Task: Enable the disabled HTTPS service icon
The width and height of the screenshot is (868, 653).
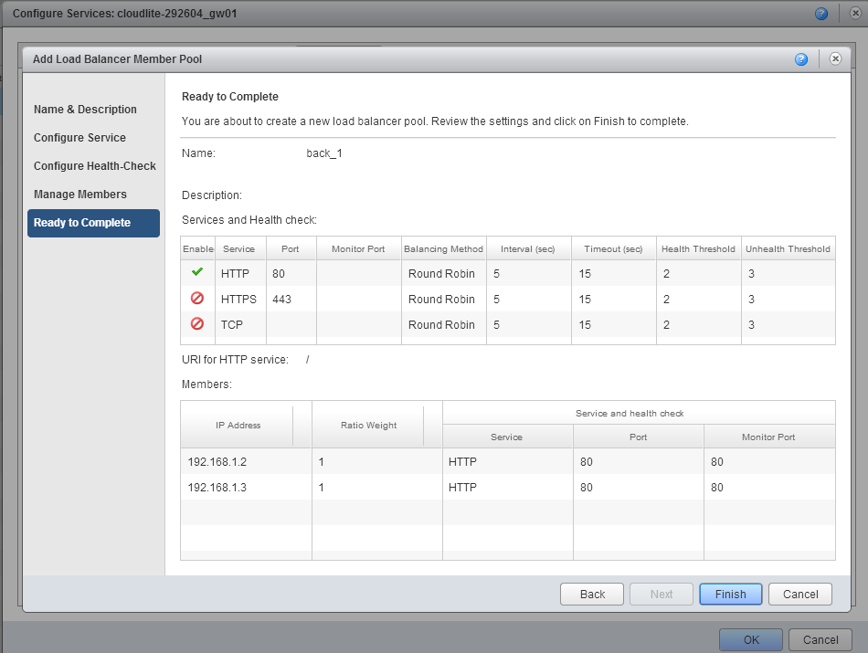Action: (x=197, y=299)
